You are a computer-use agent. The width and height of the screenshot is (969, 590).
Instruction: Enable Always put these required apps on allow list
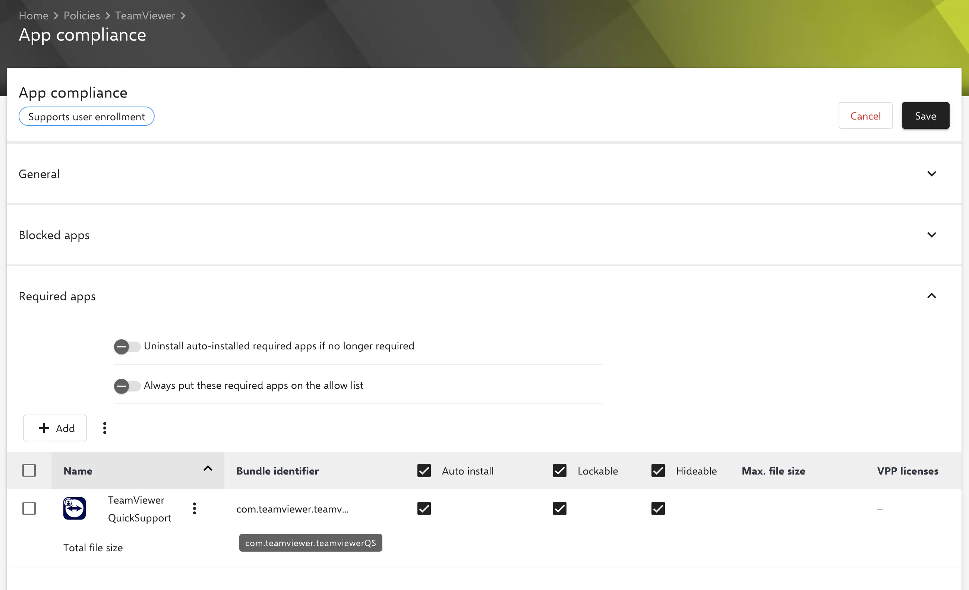point(127,386)
